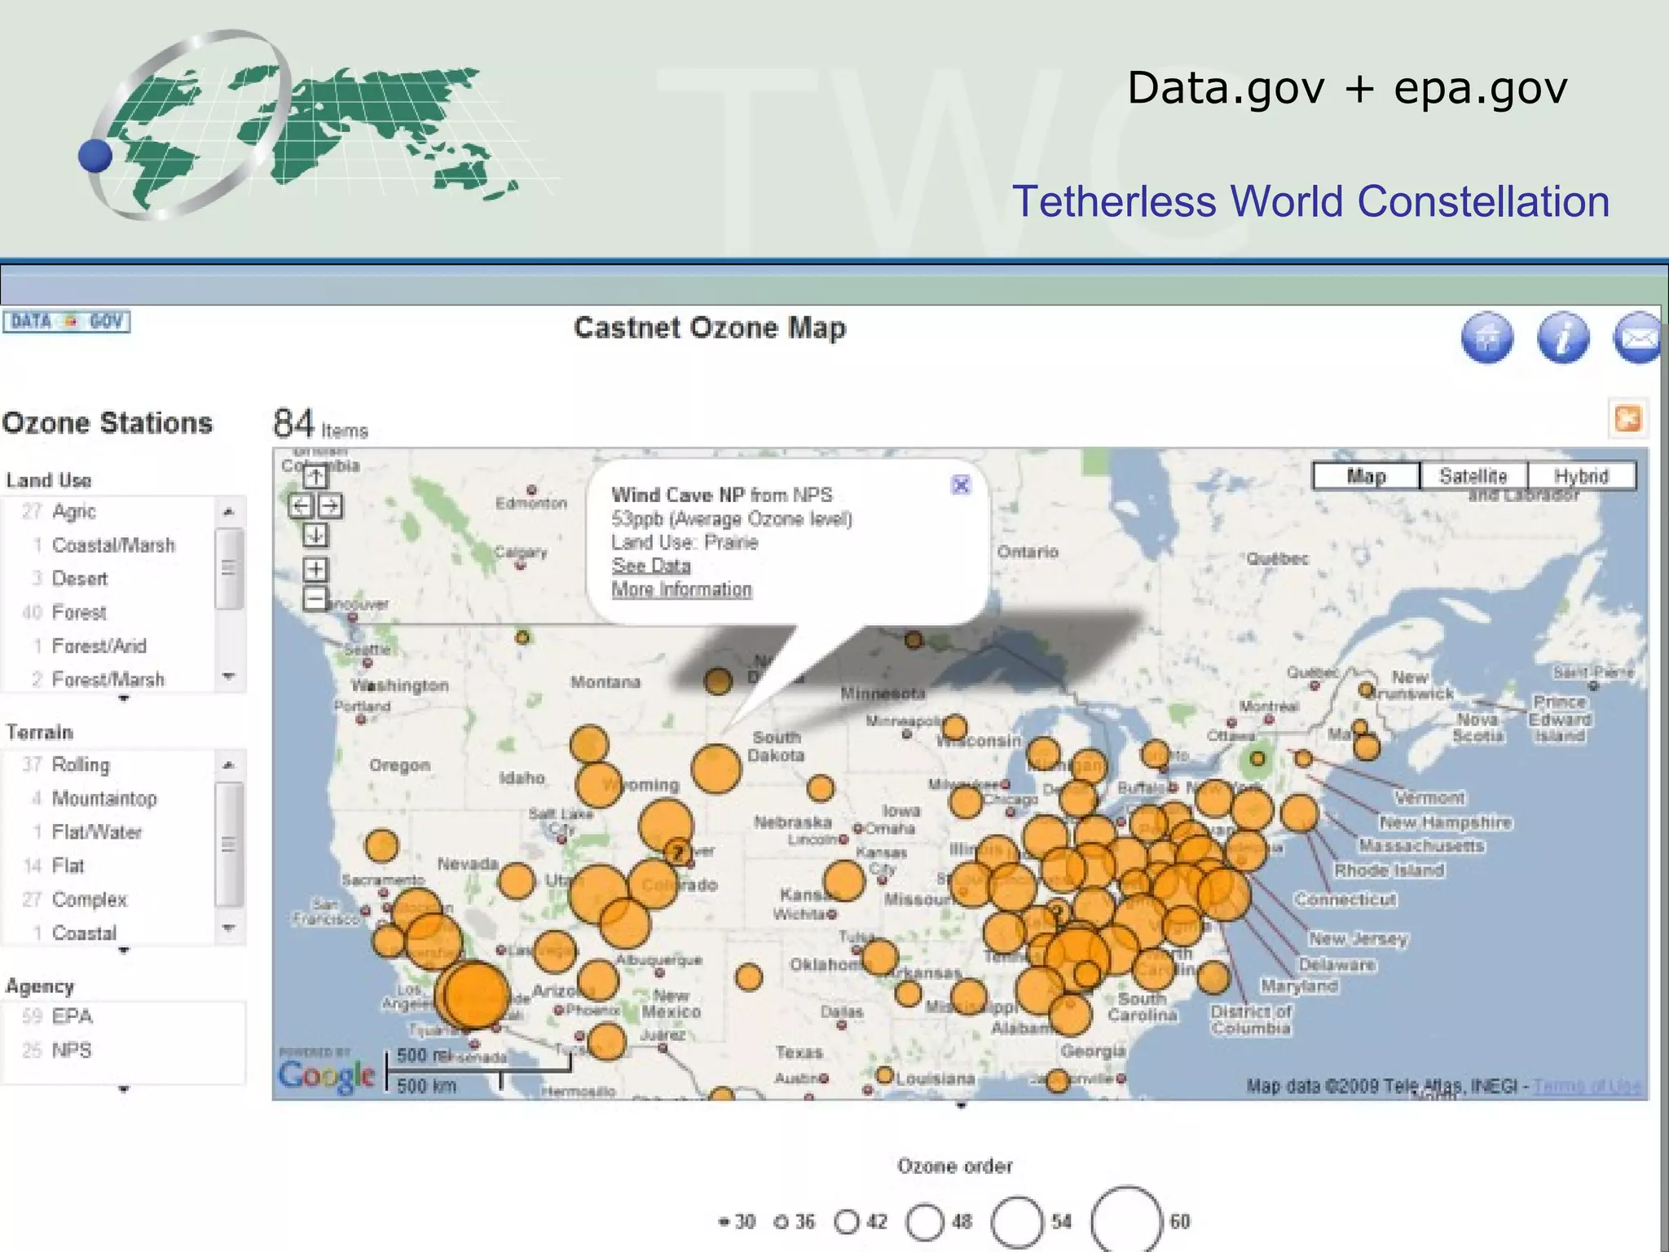Open the blue info icon
Viewport: 1669px width, 1252px height.
[1563, 337]
